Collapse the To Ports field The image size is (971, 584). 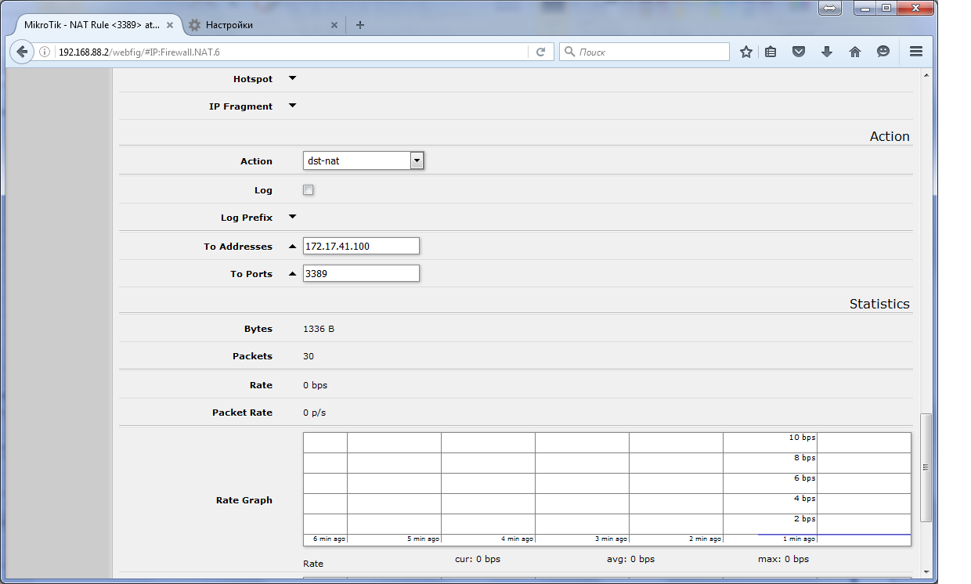coord(292,273)
